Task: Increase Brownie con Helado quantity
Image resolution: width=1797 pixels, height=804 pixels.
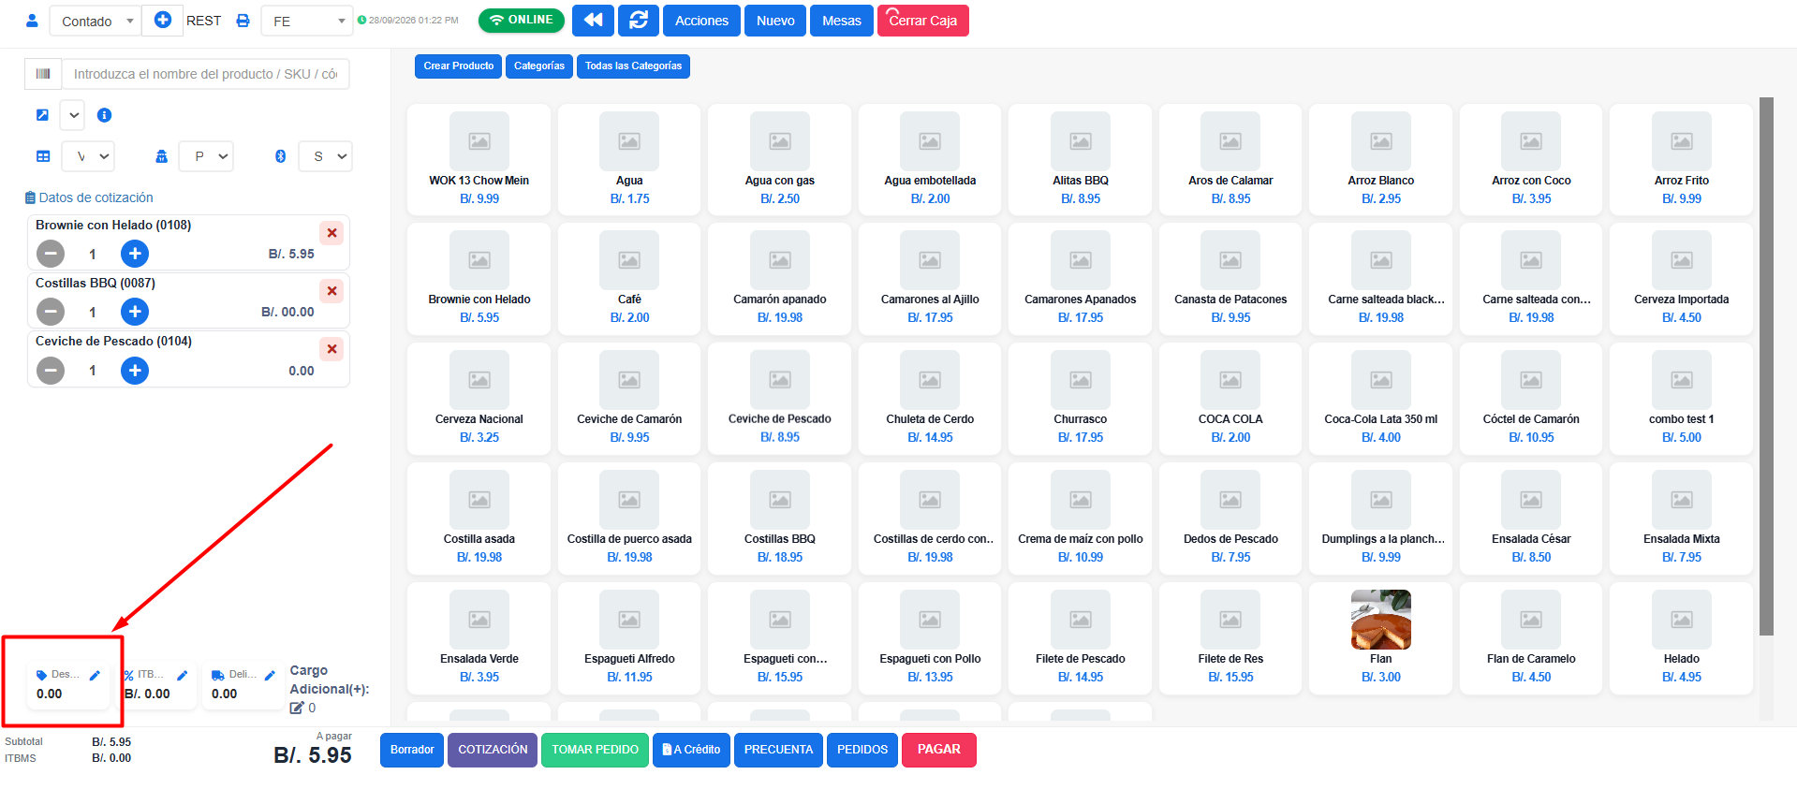Action: pos(135,254)
